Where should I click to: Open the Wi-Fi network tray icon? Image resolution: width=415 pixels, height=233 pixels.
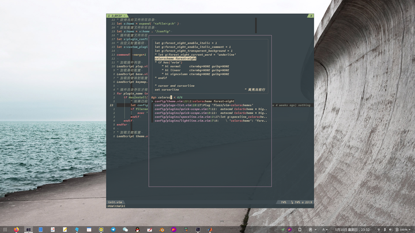pos(379,230)
